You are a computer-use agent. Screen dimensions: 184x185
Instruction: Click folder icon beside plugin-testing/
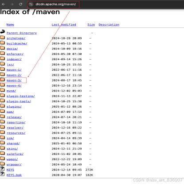point(3,95)
